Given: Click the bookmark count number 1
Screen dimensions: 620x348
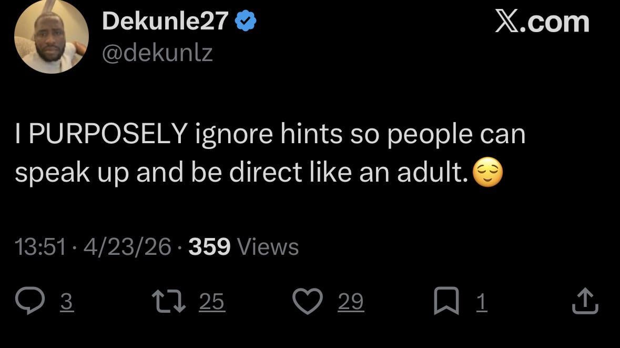Looking at the screenshot, I should coord(481,302).
